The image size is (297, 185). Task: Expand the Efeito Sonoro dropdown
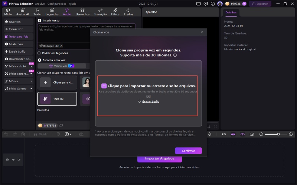coord(31,88)
